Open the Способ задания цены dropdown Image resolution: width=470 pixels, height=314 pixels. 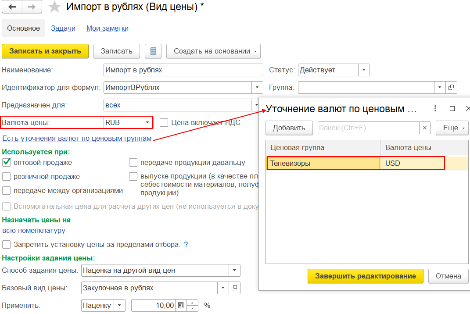pos(234,270)
